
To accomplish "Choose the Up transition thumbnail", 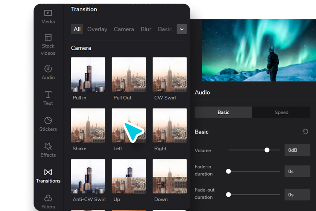I will (x=129, y=176).
